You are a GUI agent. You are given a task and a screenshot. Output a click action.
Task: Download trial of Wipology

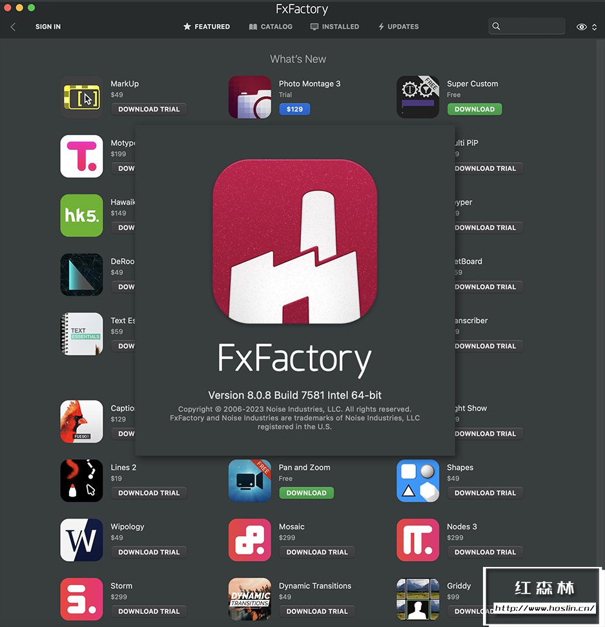(149, 552)
